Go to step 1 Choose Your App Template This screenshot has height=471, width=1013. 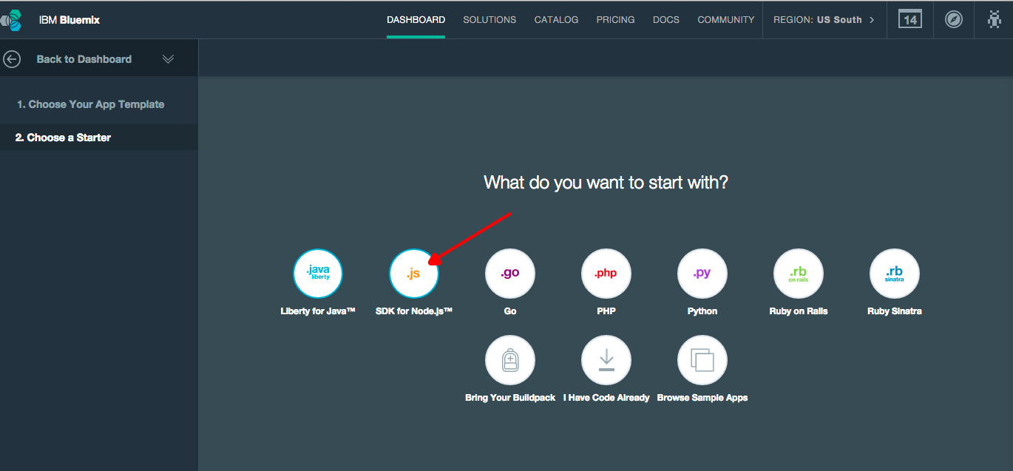point(91,104)
